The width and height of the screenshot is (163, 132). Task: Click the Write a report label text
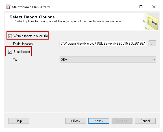coord(31,36)
